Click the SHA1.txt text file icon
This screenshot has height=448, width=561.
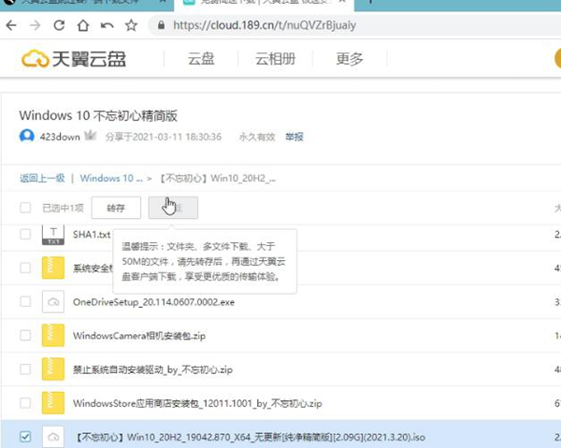[53, 235]
